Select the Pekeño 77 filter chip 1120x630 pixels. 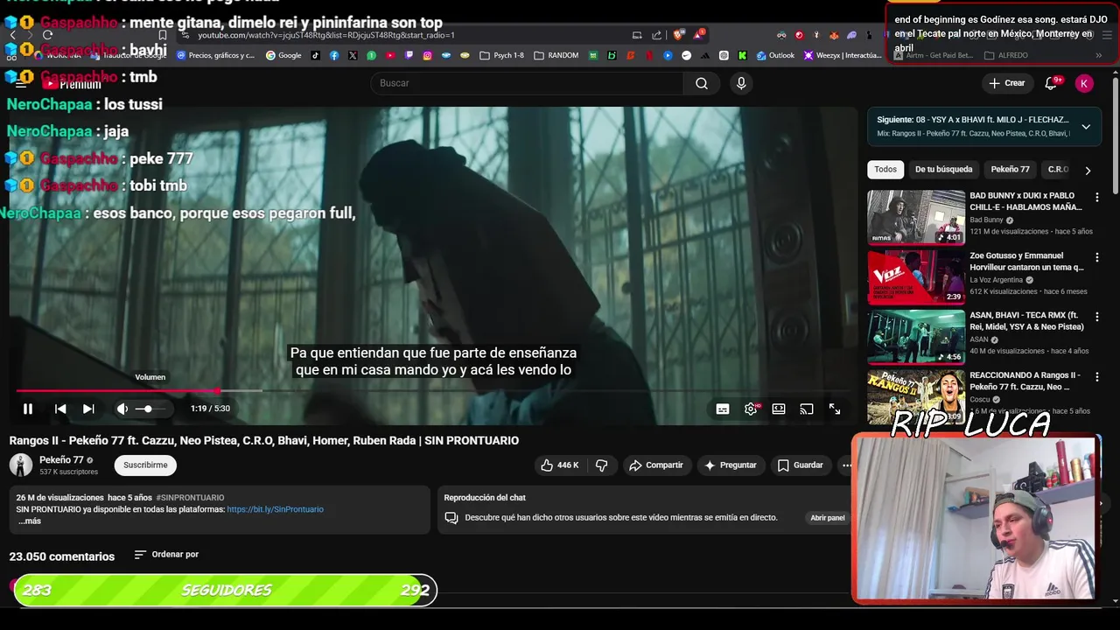[1010, 170]
